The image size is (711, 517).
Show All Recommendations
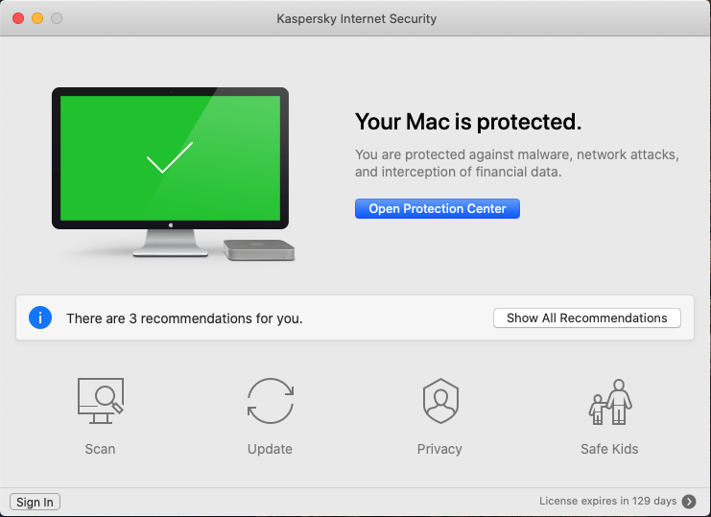(x=587, y=317)
